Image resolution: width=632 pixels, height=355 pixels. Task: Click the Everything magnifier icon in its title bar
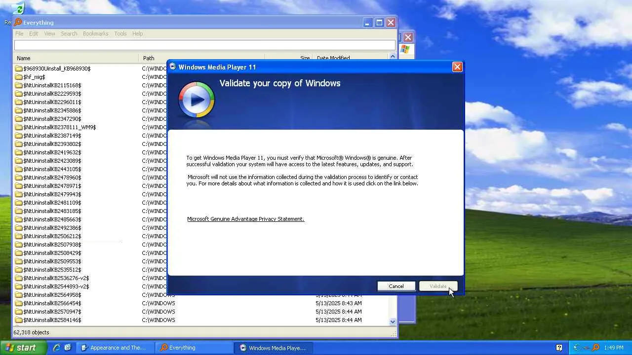pyautogui.click(x=18, y=22)
